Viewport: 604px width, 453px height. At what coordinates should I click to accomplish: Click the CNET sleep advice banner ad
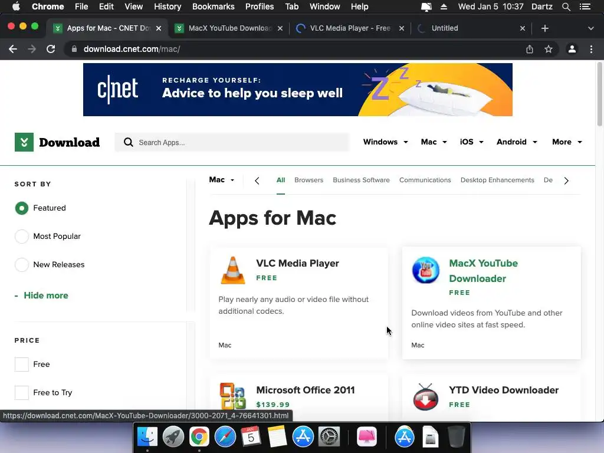pos(298,90)
